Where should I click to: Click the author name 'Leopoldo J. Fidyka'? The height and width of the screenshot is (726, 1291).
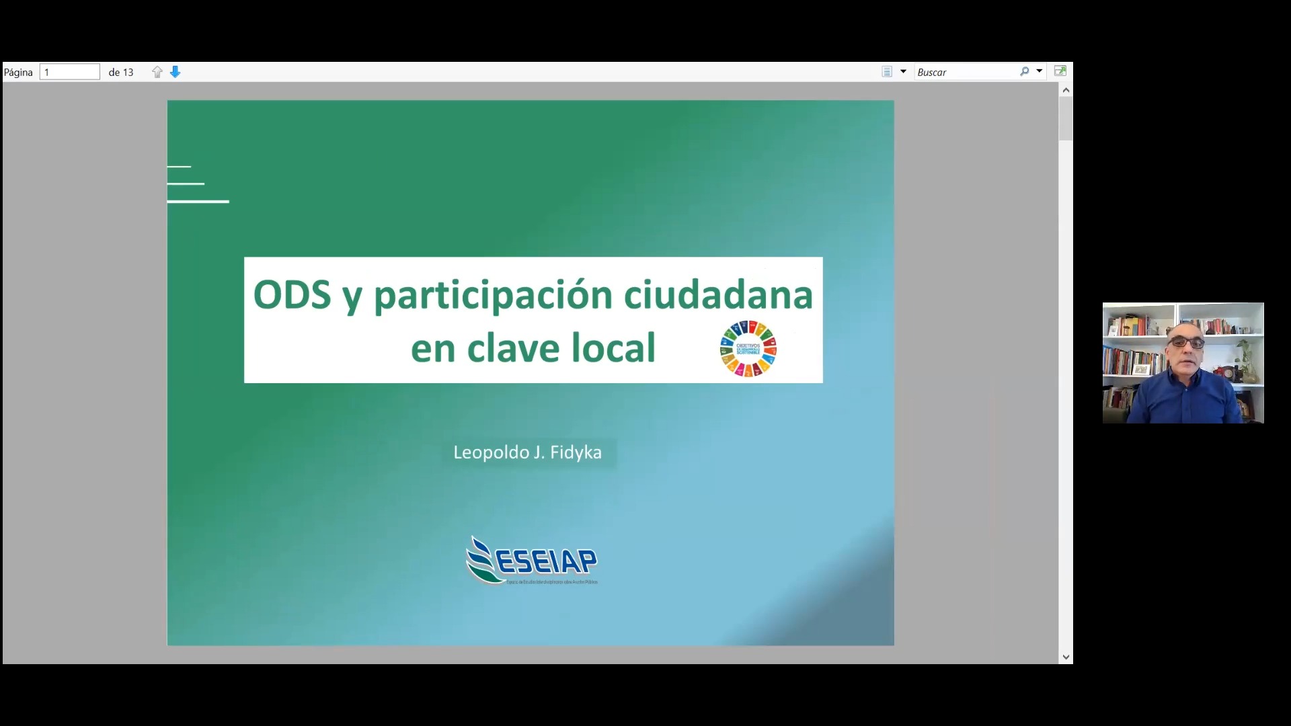coord(528,452)
